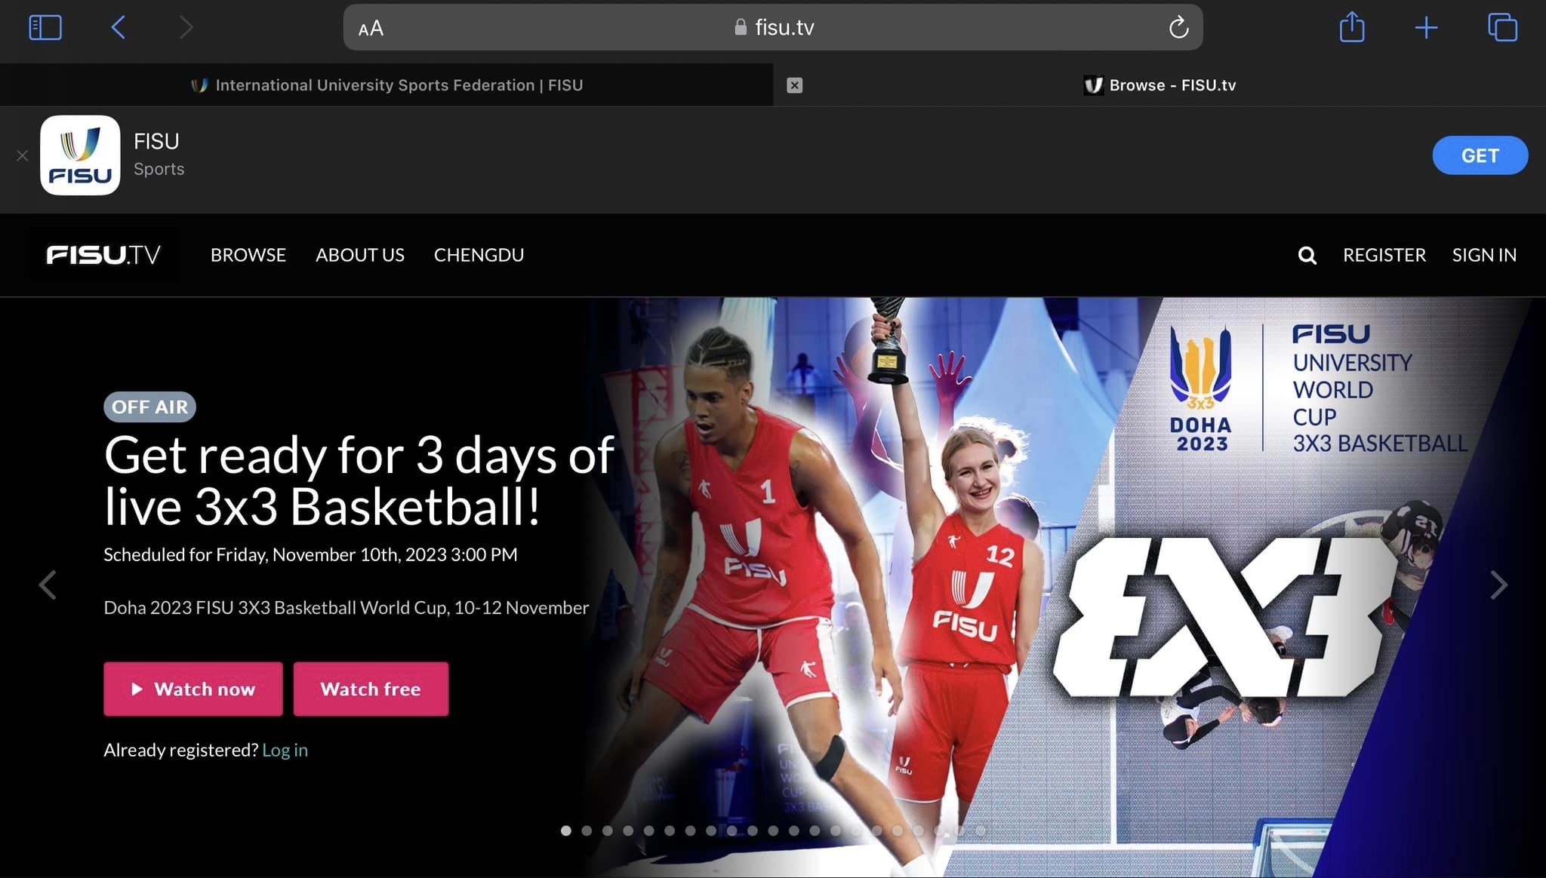The image size is (1546, 878).
Task: Dismiss the FISU app banner
Action: point(22,155)
